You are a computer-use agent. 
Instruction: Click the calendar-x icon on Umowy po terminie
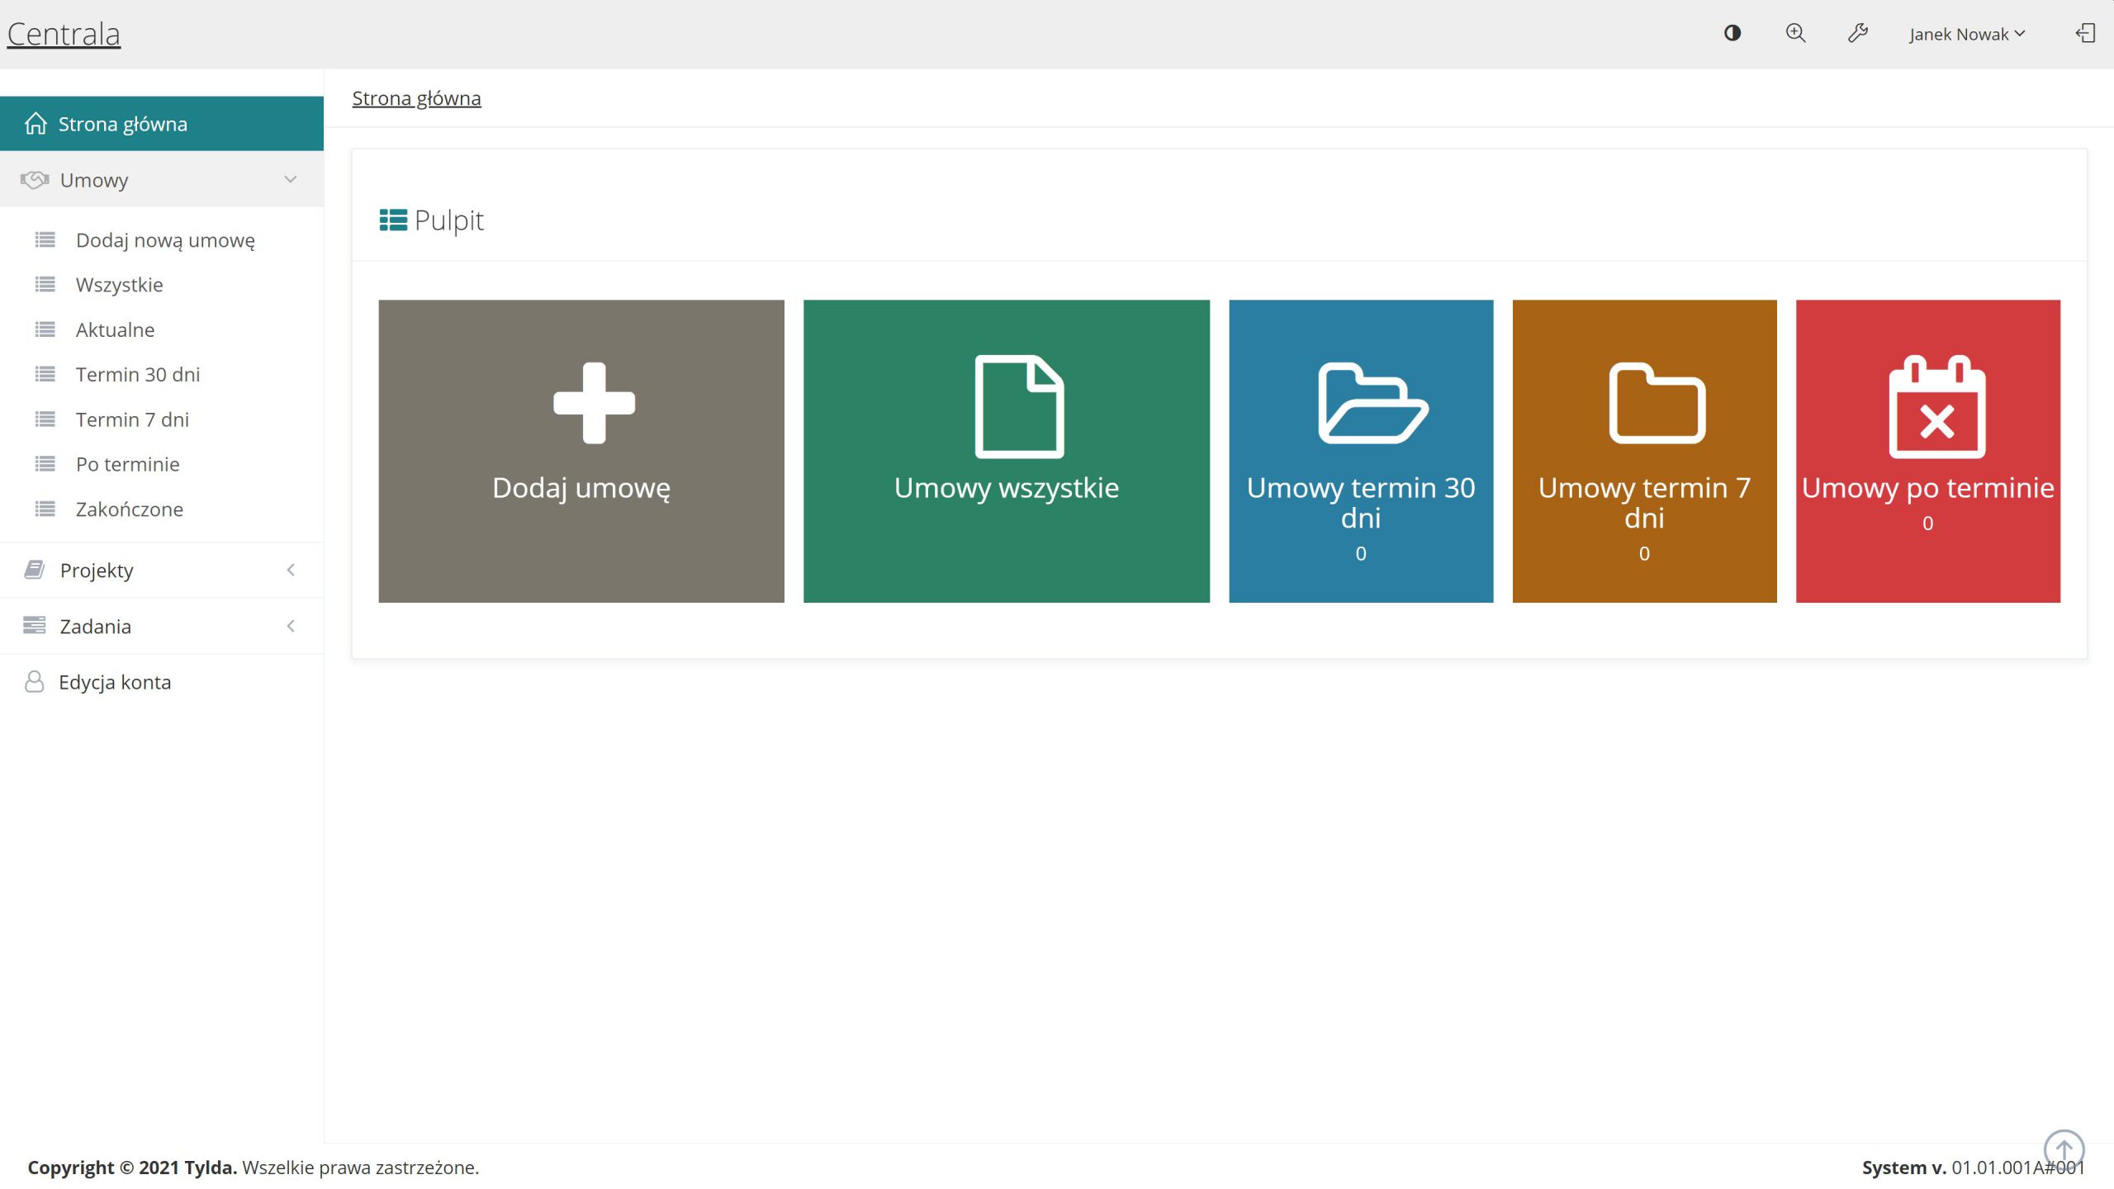[x=1936, y=406]
